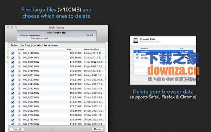Select the IMG_0513.MOV file name
This screenshot has height=132, width=211.
[x=31, y=84]
